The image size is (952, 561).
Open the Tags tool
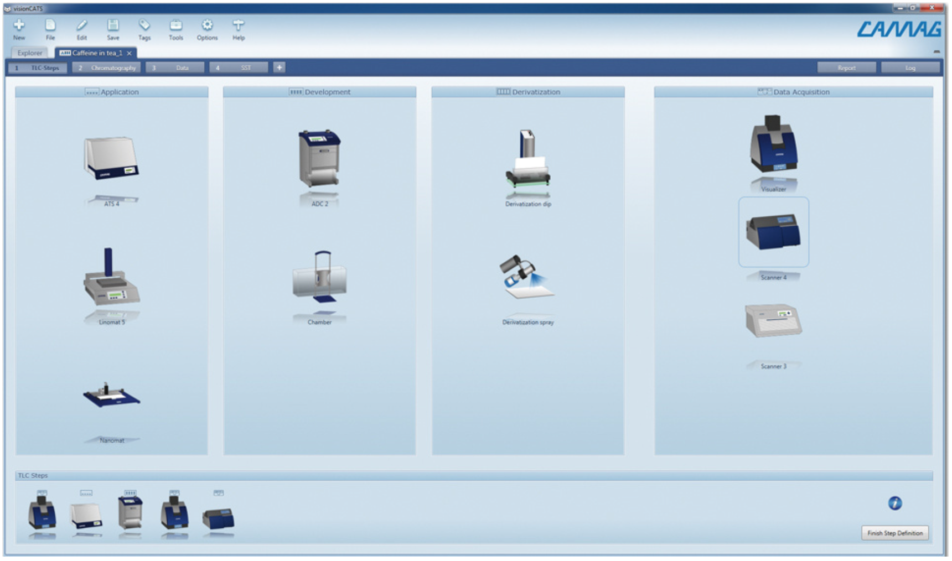coord(144,28)
